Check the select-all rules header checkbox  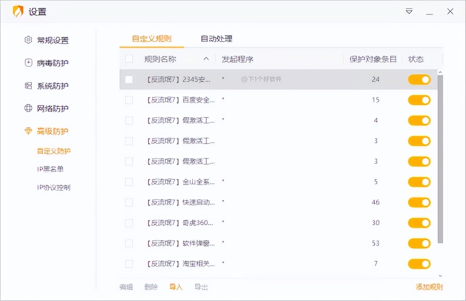pyautogui.click(x=129, y=59)
